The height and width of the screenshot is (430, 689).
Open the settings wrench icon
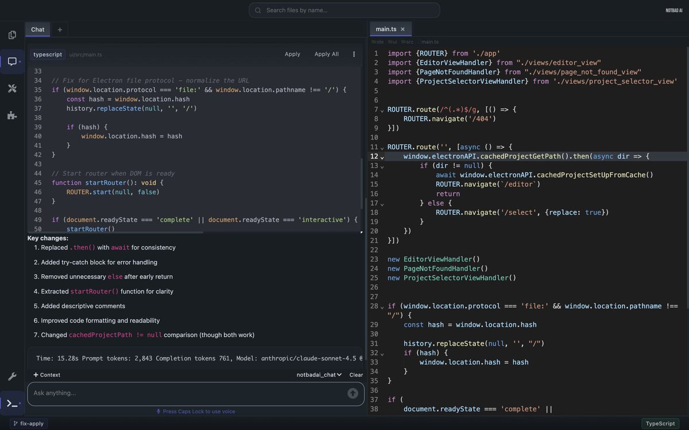click(12, 377)
